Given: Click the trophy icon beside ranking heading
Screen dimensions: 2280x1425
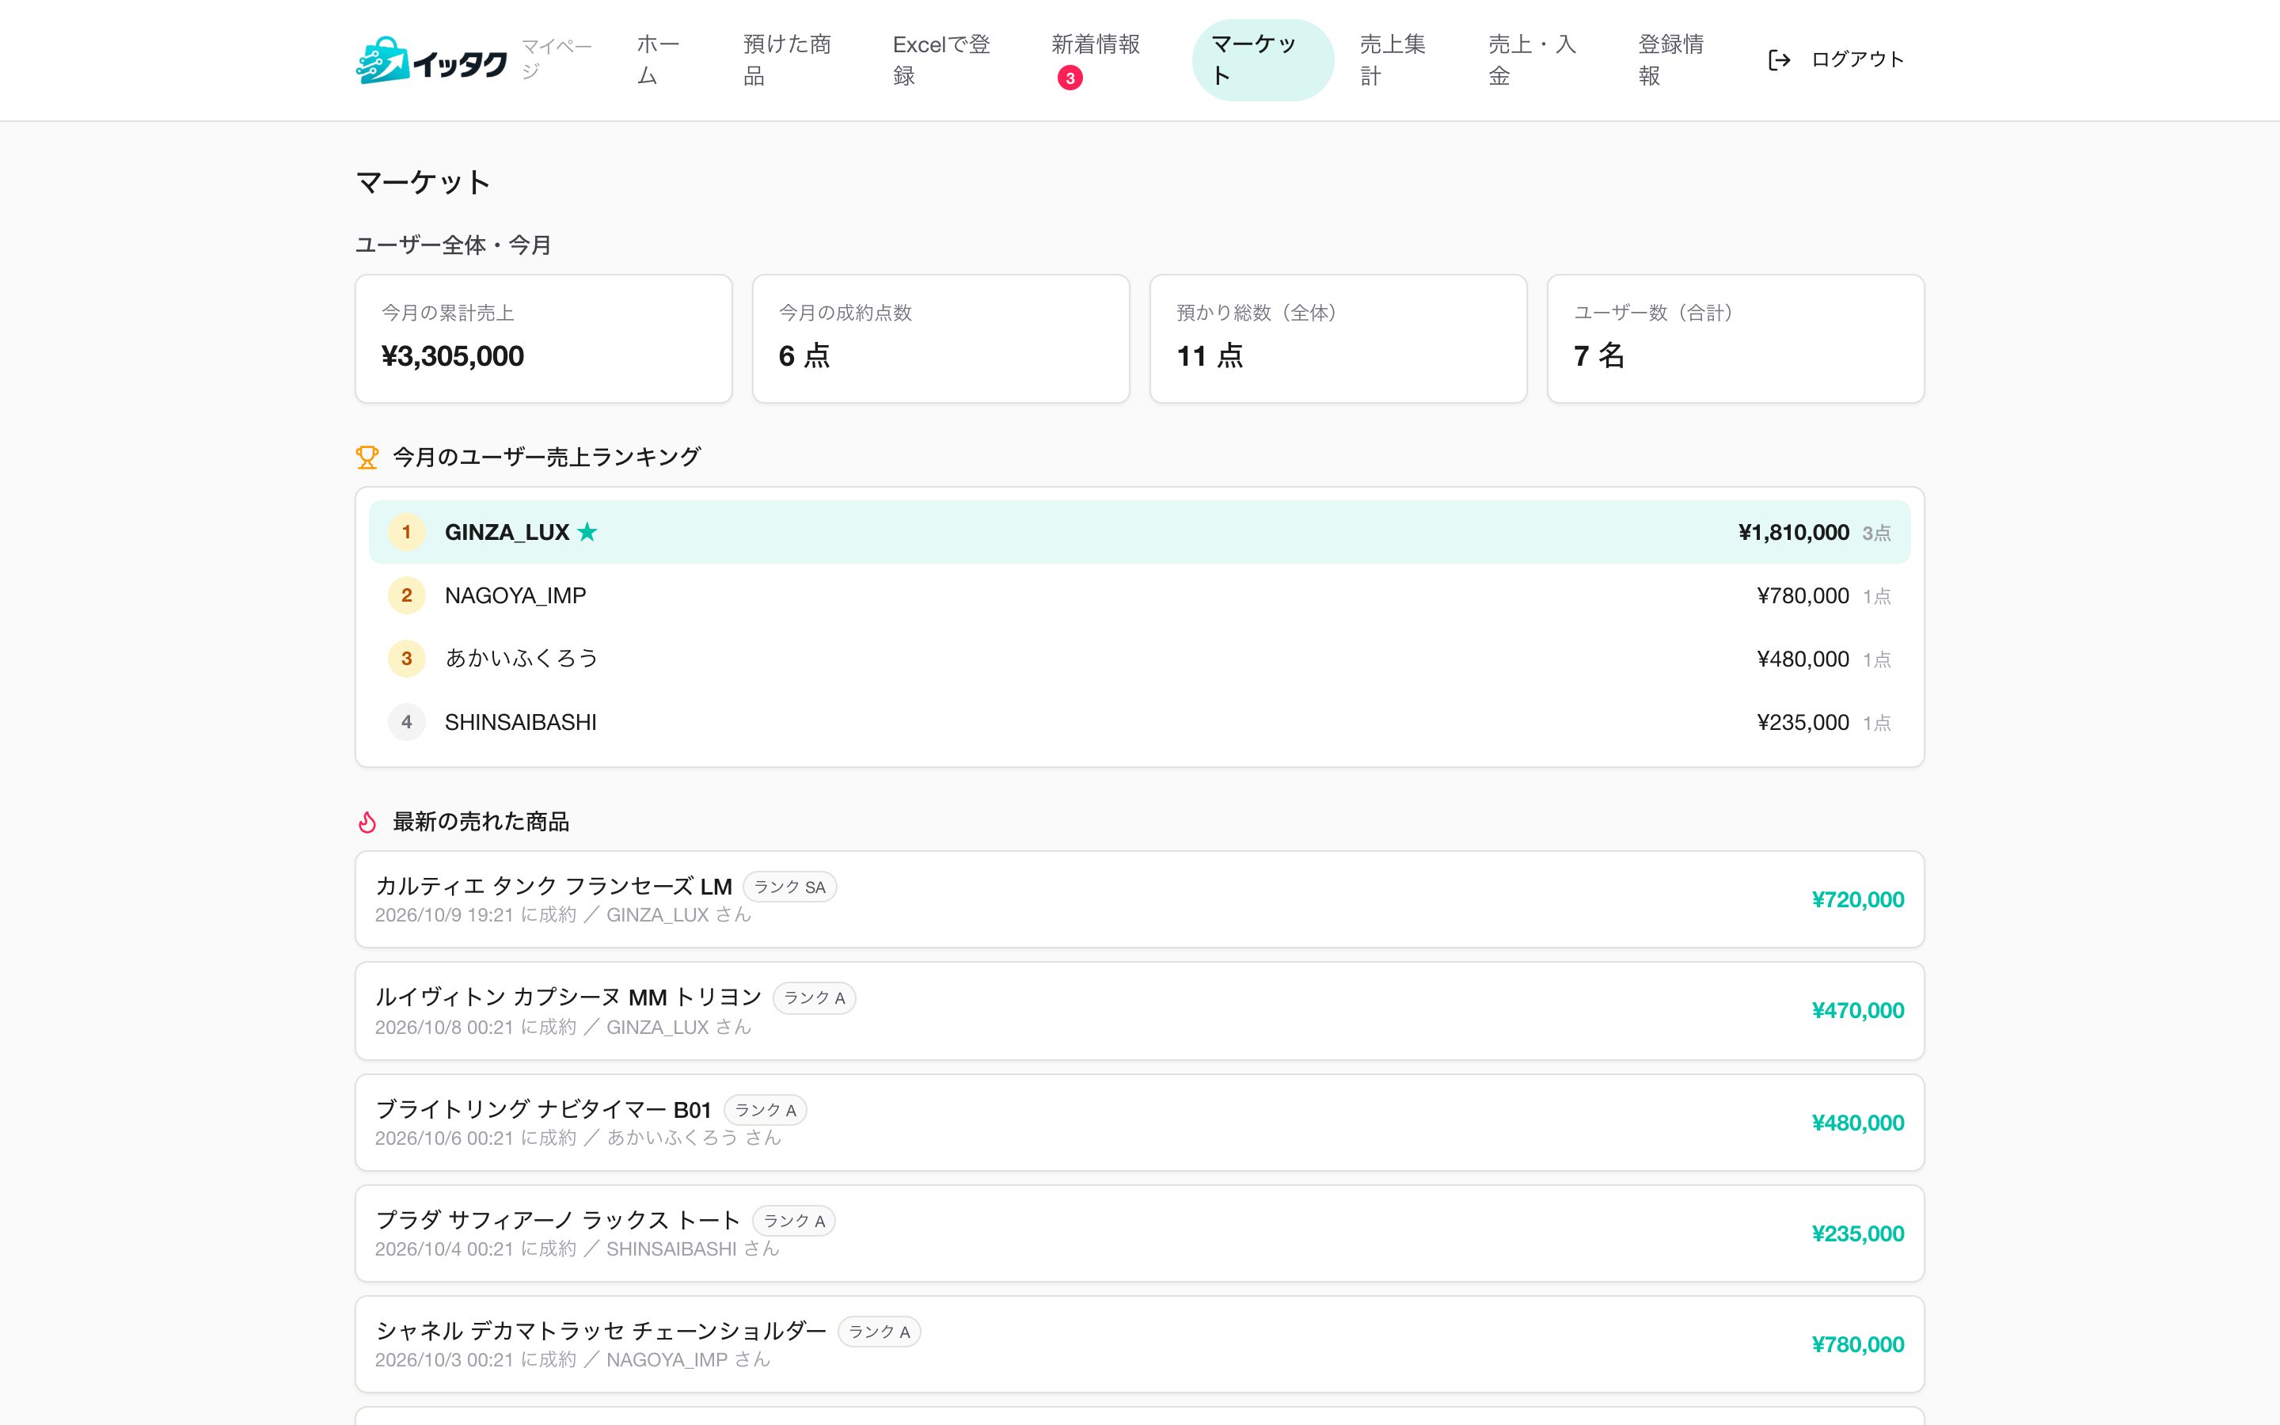Looking at the screenshot, I should click(367, 457).
